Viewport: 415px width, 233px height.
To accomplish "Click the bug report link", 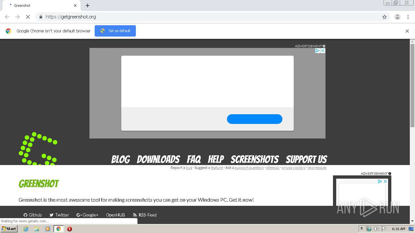I will tap(189, 168).
